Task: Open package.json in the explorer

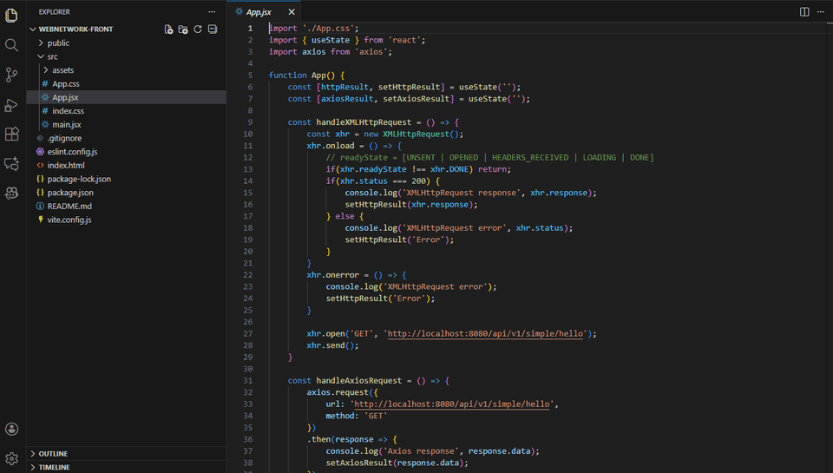Action: pyautogui.click(x=70, y=193)
